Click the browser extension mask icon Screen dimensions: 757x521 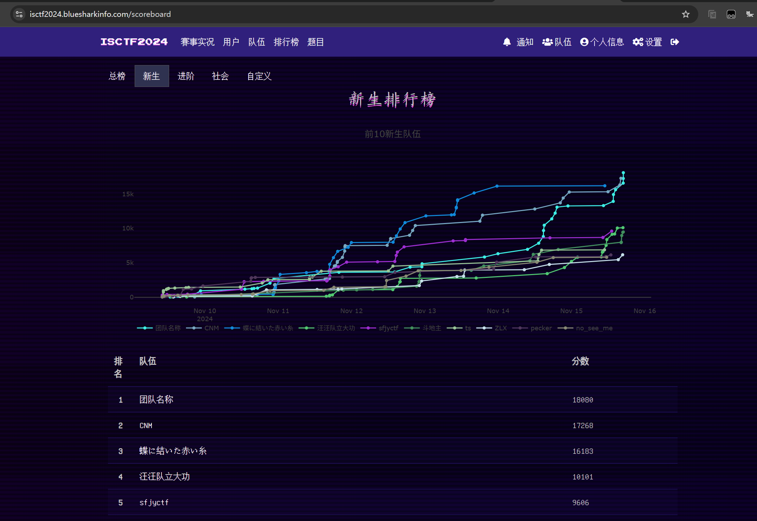point(731,14)
